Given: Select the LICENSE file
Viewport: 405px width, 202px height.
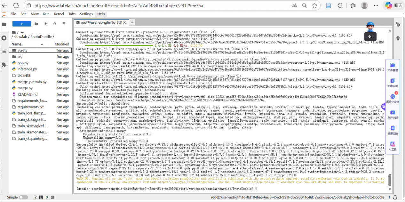Looking at the screenshot, I should pos(40,76).
